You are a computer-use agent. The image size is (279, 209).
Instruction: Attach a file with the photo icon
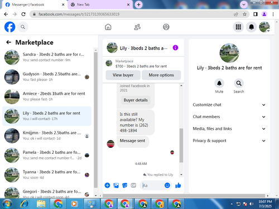pos(116,185)
